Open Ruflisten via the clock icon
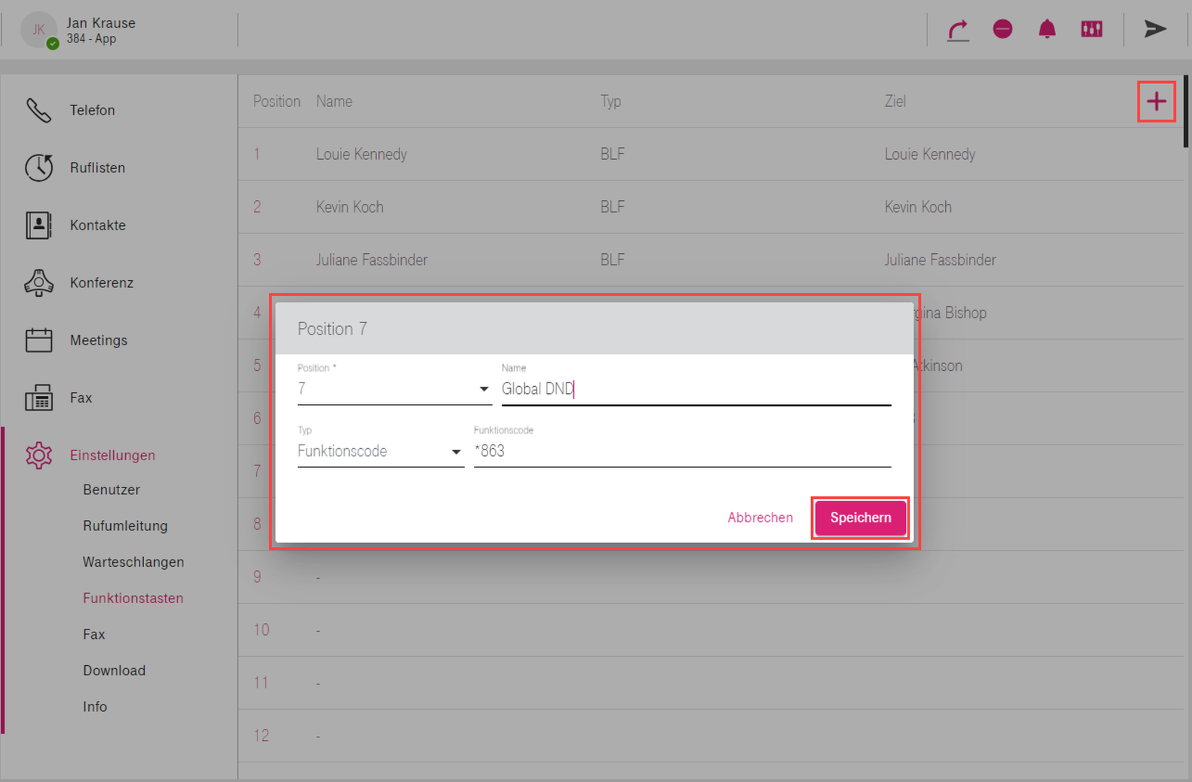Screen dimensions: 1192x782 click(x=39, y=167)
